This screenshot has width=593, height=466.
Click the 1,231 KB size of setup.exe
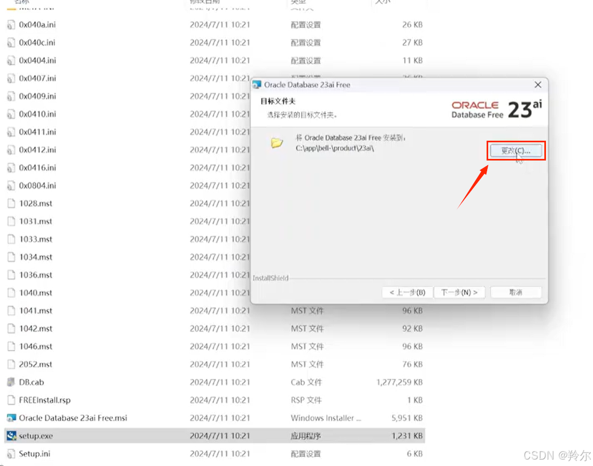click(407, 436)
